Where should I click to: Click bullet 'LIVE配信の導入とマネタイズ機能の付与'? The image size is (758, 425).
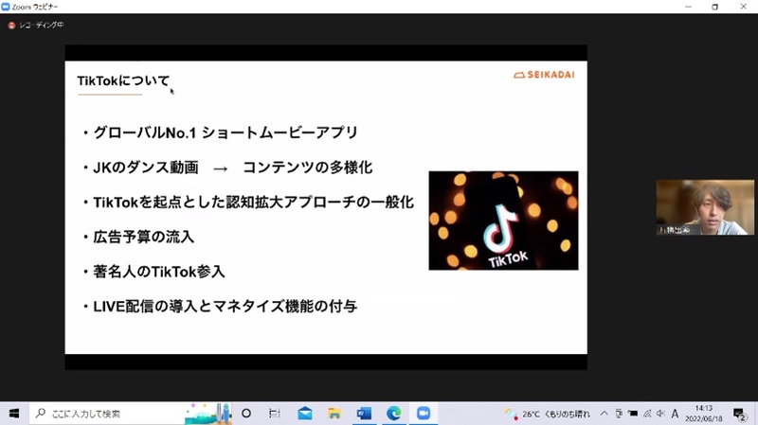click(x=225, y=306)
